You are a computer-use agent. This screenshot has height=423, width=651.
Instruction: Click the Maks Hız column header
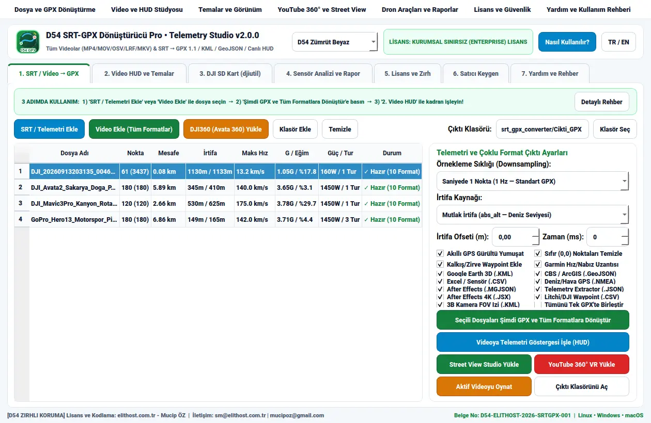[x=255, y=153]
